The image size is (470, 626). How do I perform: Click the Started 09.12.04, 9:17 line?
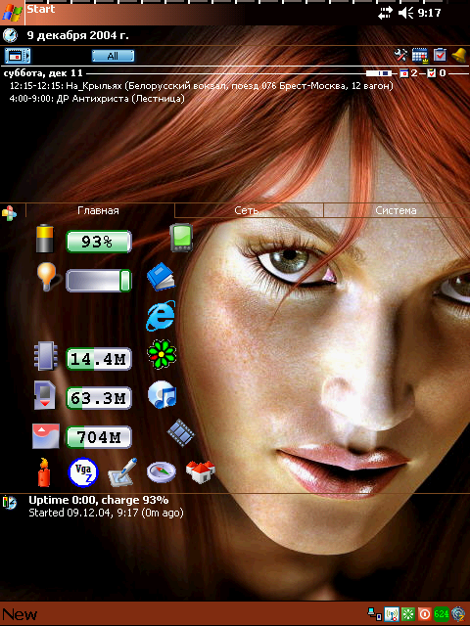[107, 513]
